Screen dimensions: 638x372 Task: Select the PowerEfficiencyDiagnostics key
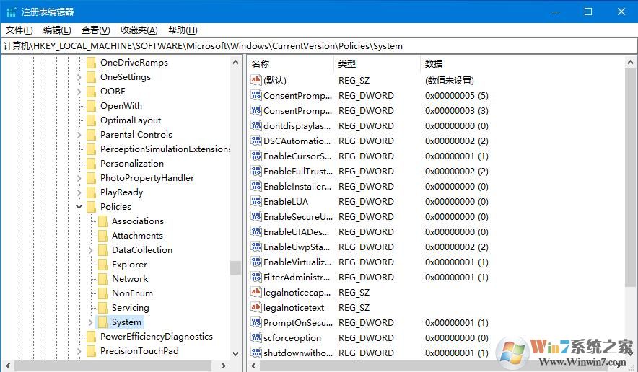[156, 336]
